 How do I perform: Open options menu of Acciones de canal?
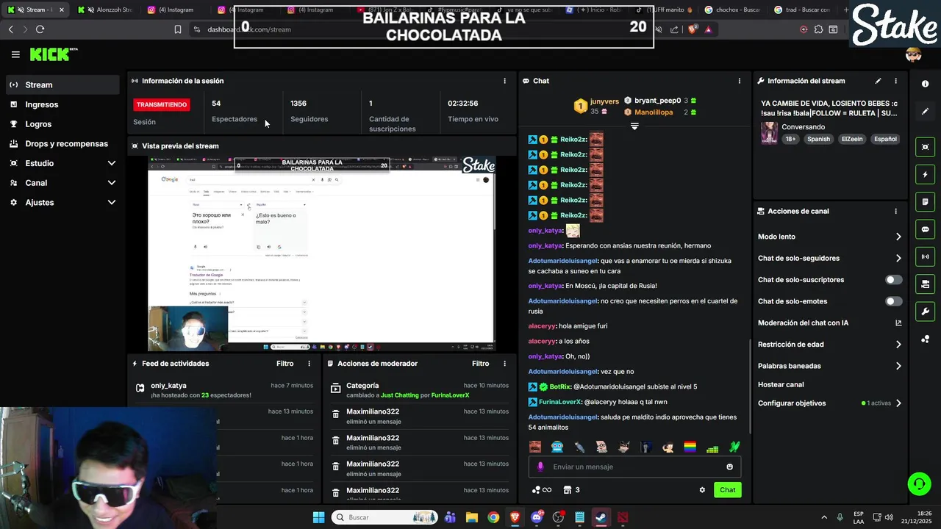895,211
